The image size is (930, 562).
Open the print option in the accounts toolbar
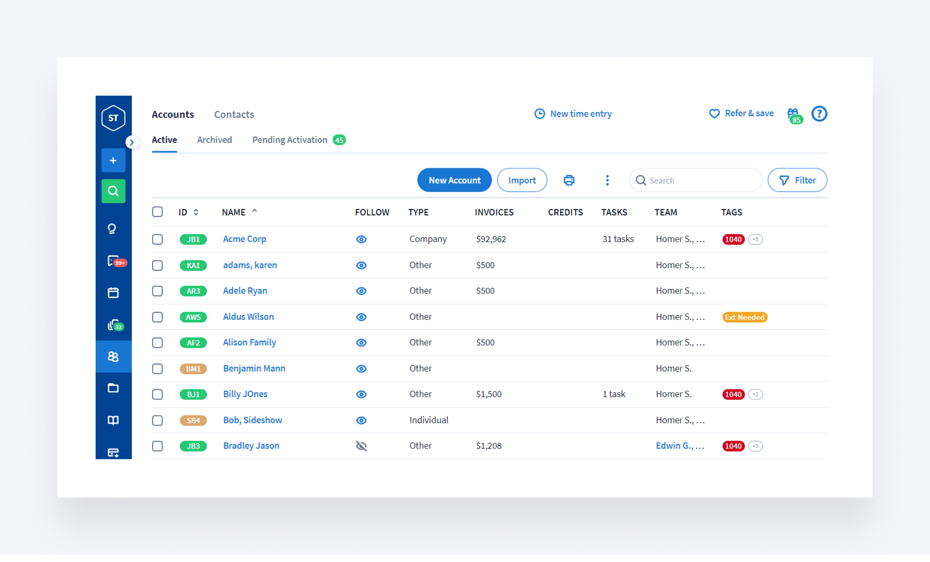569,180
